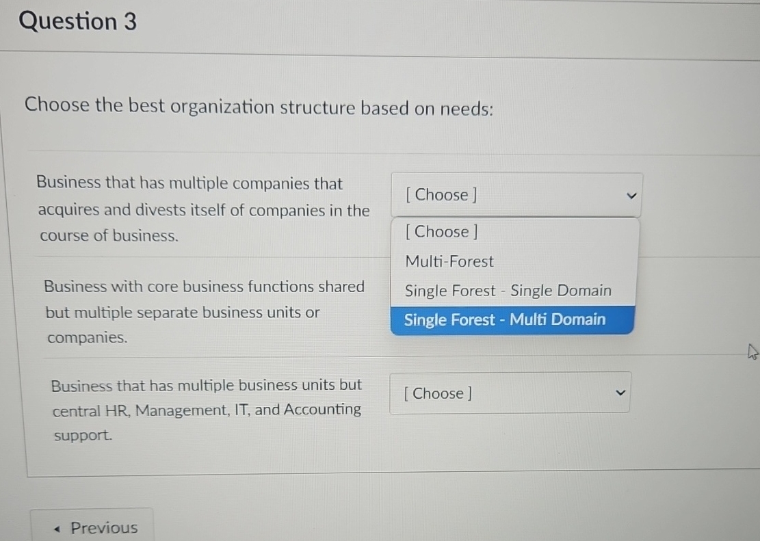This screenshot has height=541, width=760.
Task: Open the dropdown for the central HR scenario
Action: coord(510,392)
